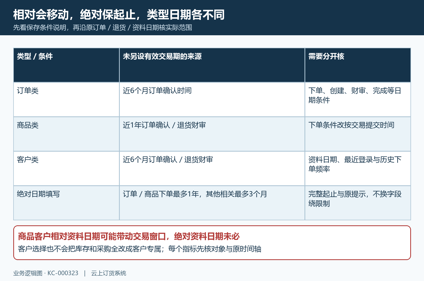Click the cell 近6个月订单确认 / 退货财审
The height and width of the screenshot is (281, 424).
[x=212, y=168]
